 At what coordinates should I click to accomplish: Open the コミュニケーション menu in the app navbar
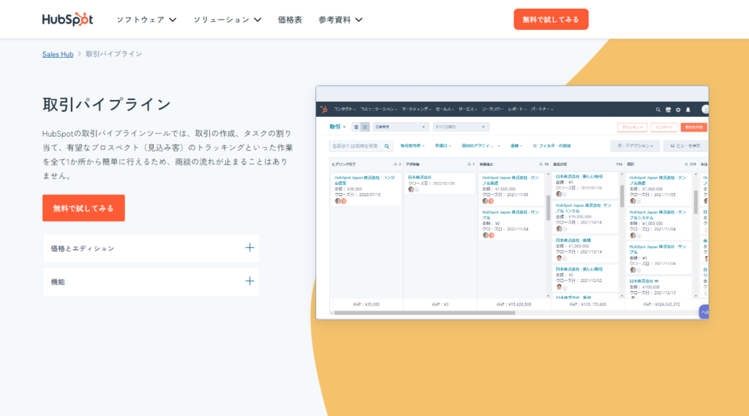tap(379, 110)
